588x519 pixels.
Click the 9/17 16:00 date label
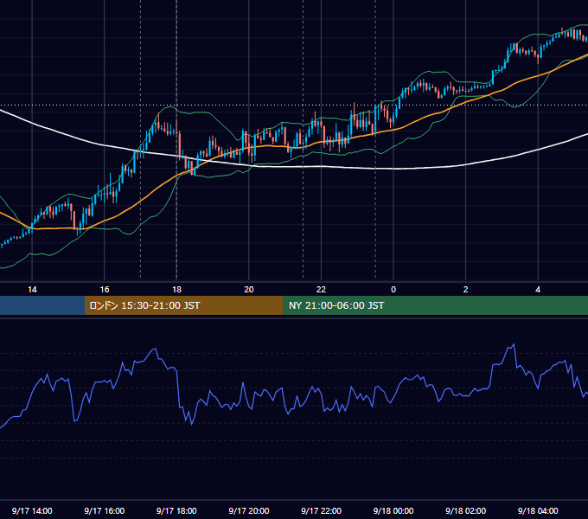tap(105, 510)
